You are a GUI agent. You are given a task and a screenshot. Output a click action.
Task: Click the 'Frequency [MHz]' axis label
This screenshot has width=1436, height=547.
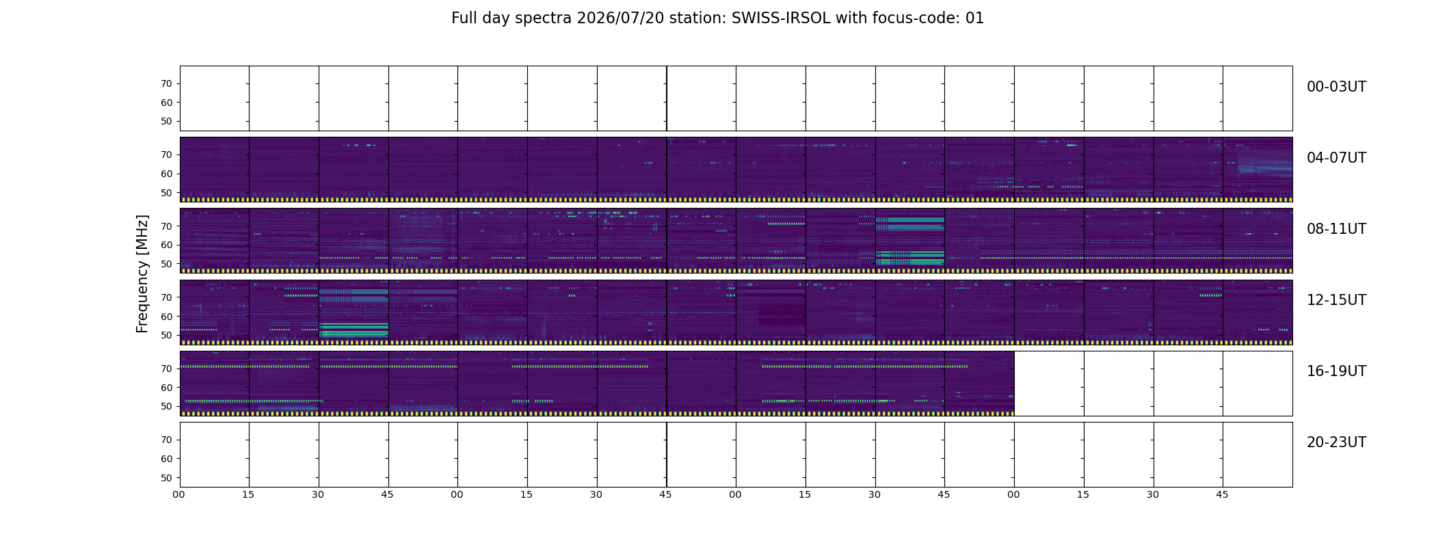(142, 274)
